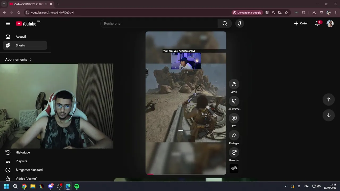Image resolution: width=340 pixels, height=191 pixels.
Task: Open Playlists in the sidebar
Action: 25,161
